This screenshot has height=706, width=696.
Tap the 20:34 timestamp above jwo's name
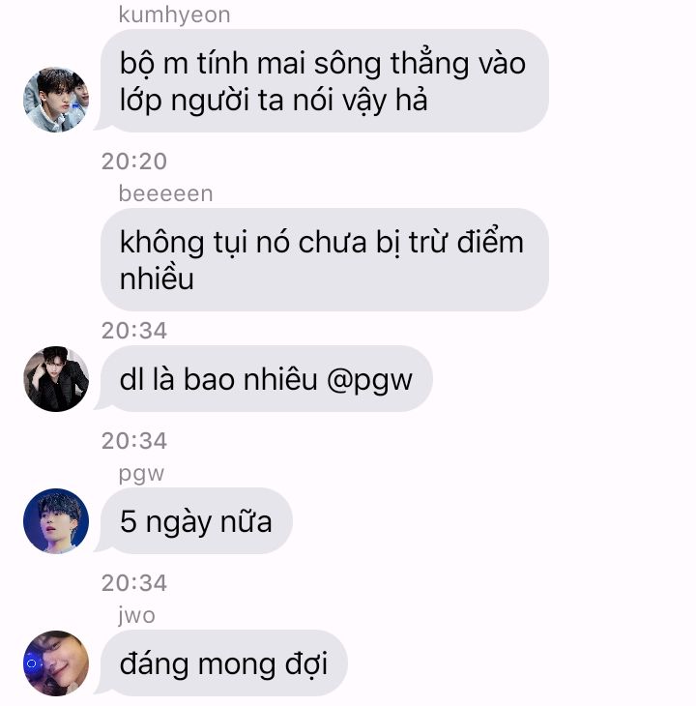tap(134, 583)
